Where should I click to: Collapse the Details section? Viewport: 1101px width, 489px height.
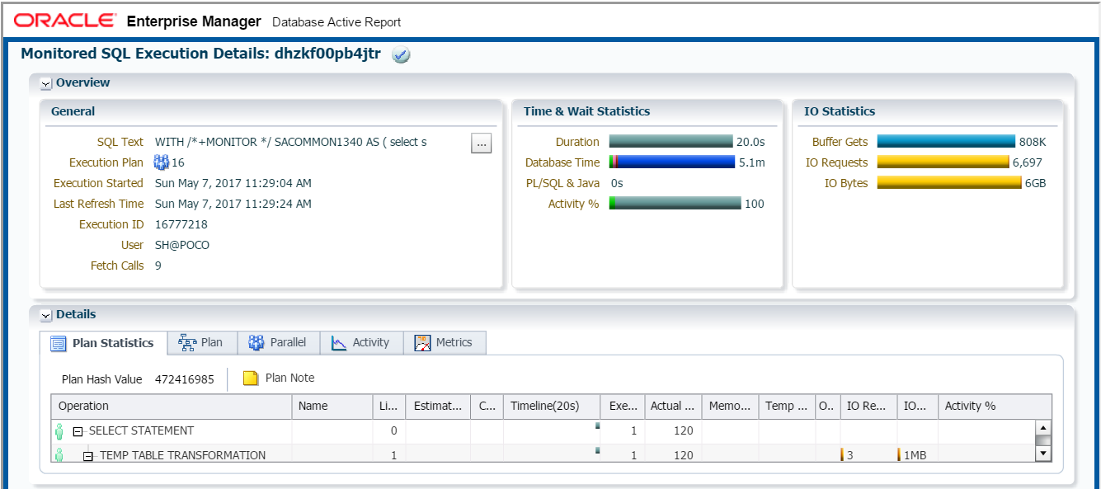point(46,315)
